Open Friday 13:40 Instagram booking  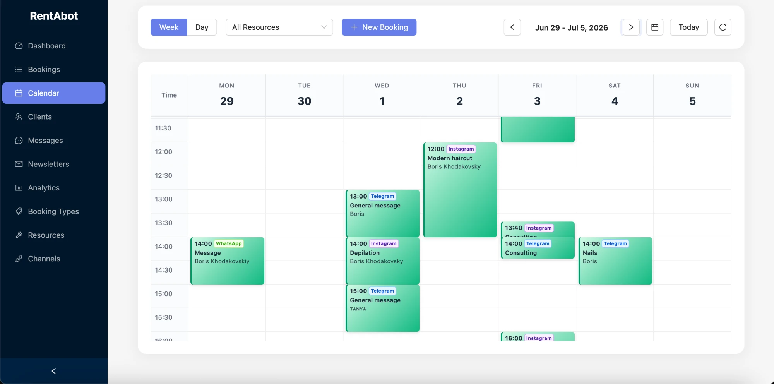tap(538, 229)
